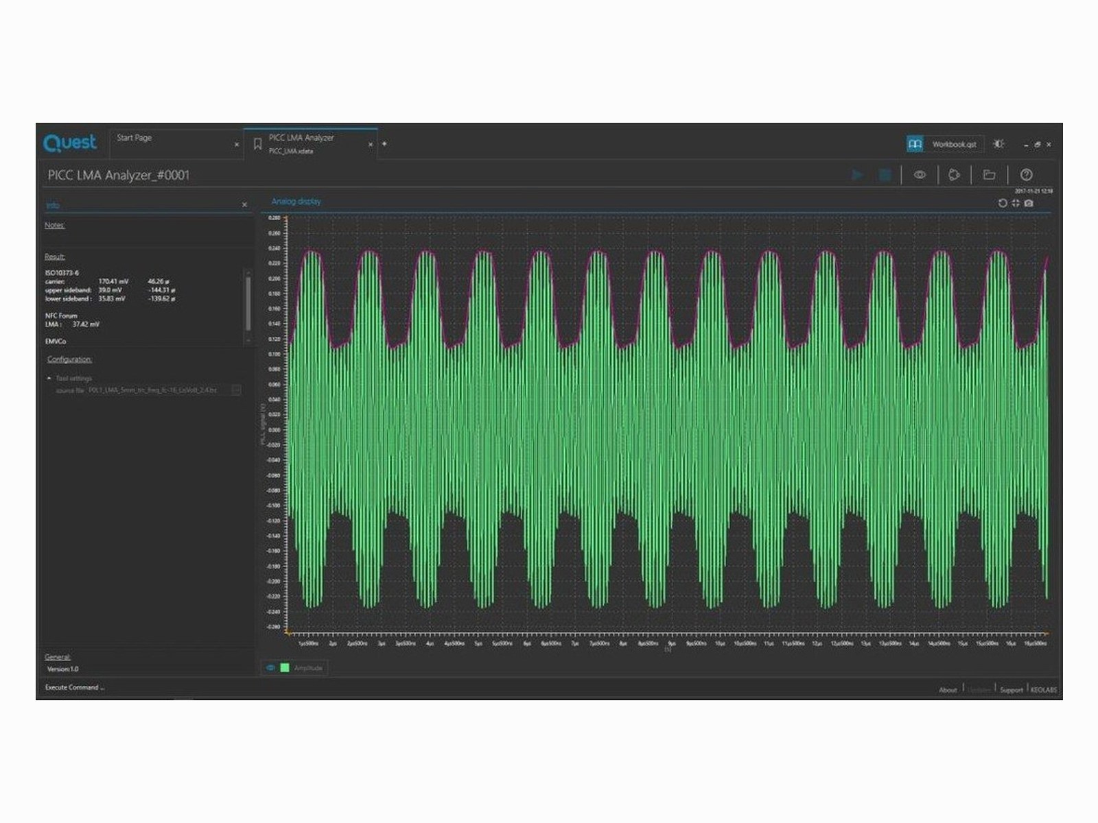Open the Updates link
Viewport: 1098px width, 823px height.
coord(979,690)
